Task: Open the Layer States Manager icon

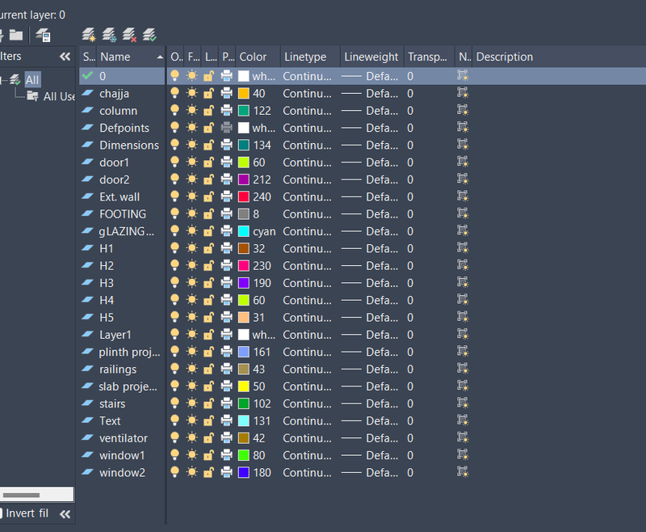Action: point(43,35)
